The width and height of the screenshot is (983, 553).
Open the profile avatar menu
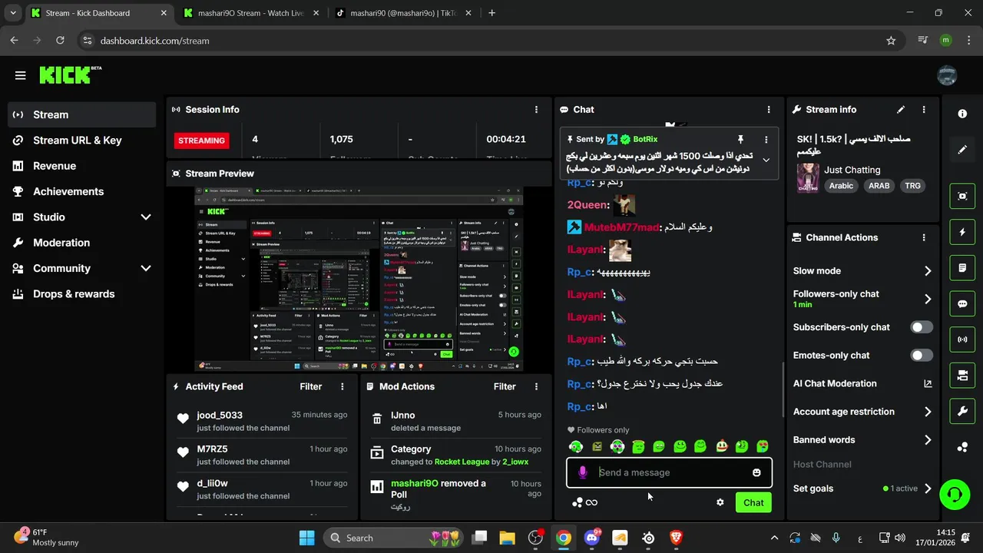coord(947,75)
